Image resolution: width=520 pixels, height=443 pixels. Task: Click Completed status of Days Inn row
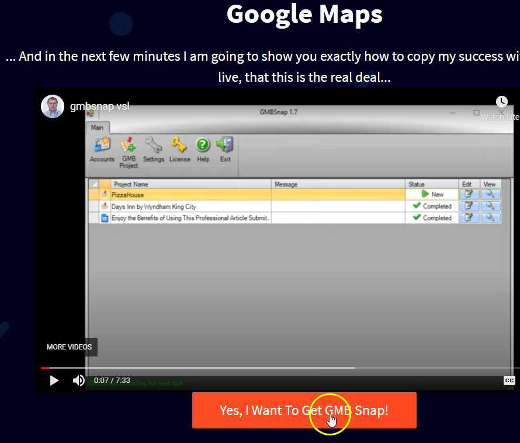click(432, 206)
